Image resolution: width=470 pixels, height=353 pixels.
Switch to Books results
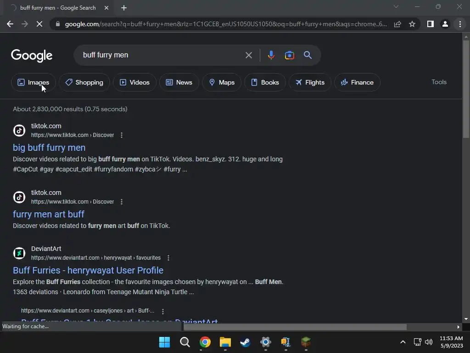pos(265,82)
